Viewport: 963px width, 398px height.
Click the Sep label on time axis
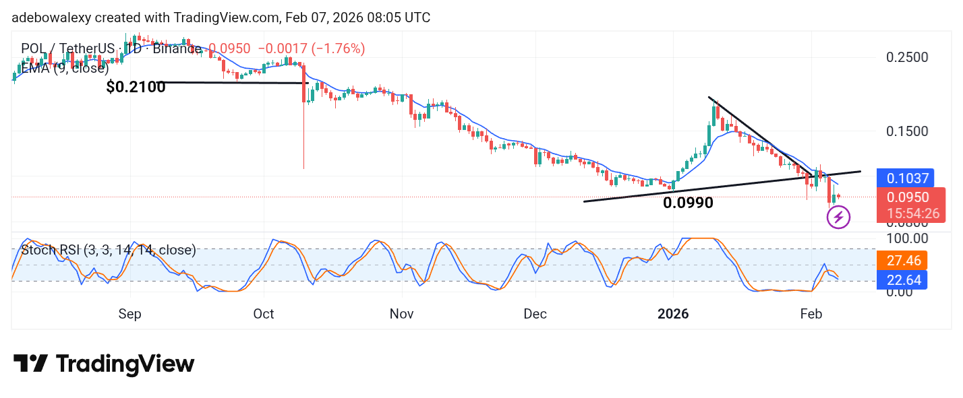point(129,314)
